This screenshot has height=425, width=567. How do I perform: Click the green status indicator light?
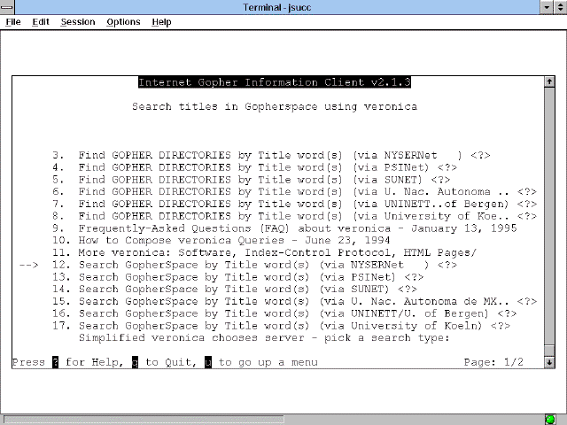coord(550,419)
